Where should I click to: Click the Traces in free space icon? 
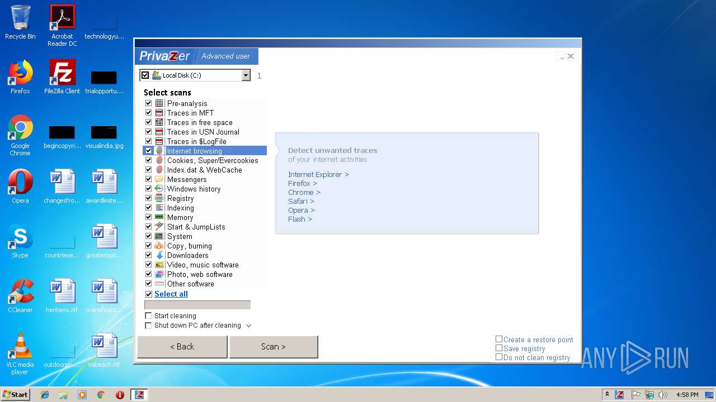[159, 122]
